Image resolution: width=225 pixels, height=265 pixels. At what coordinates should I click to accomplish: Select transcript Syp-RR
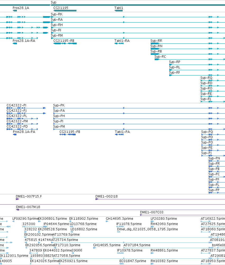(x=156, y=41)
